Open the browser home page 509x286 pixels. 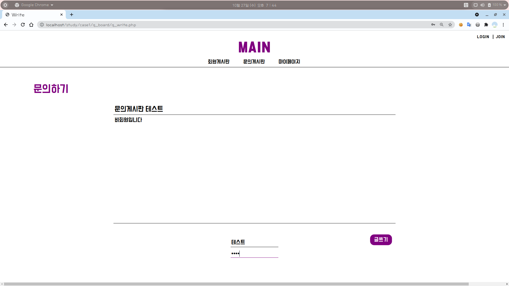(x=31, y=25)
